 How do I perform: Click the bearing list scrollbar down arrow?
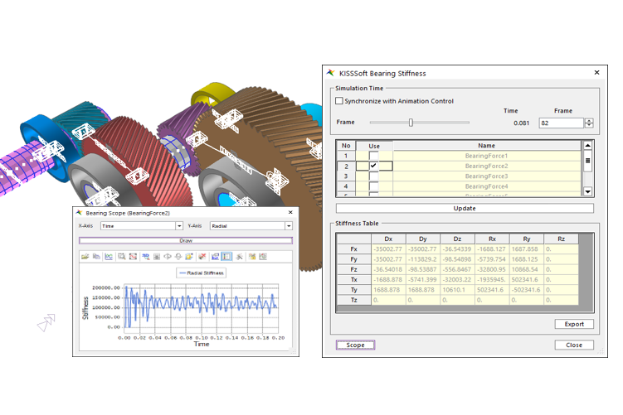[x=587, y=191]
